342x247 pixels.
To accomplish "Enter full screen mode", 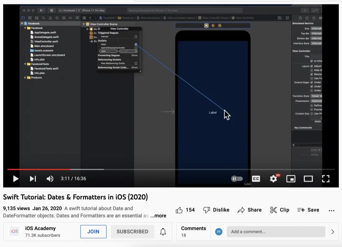I will 326,179.
